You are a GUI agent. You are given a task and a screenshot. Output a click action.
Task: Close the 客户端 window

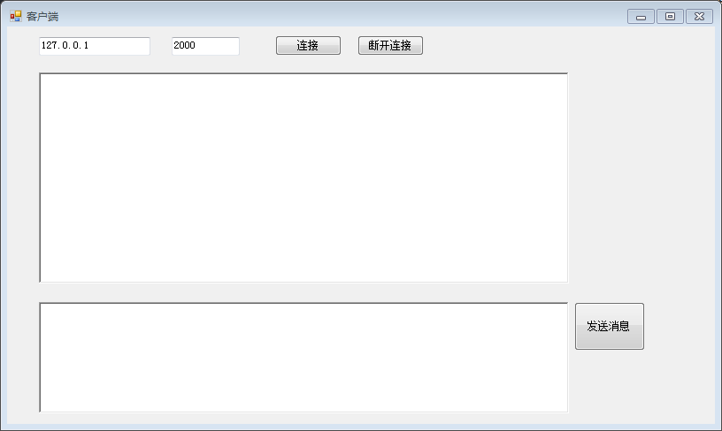pyautogui.click(x=699, y=17)
